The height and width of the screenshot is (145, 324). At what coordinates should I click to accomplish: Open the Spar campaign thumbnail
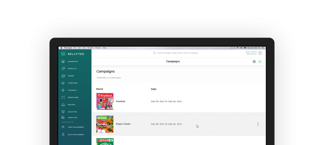pos(105,142)
